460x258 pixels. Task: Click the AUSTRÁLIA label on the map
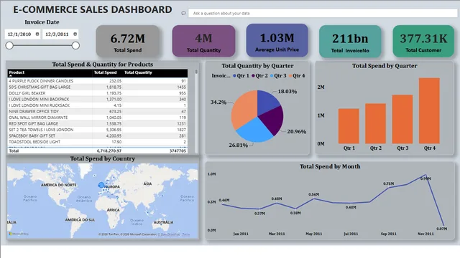tap(163, 222)
